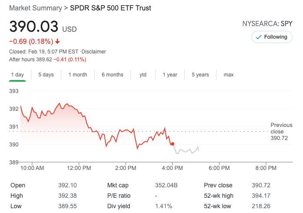Show the 5 years chart

point(200,75)
